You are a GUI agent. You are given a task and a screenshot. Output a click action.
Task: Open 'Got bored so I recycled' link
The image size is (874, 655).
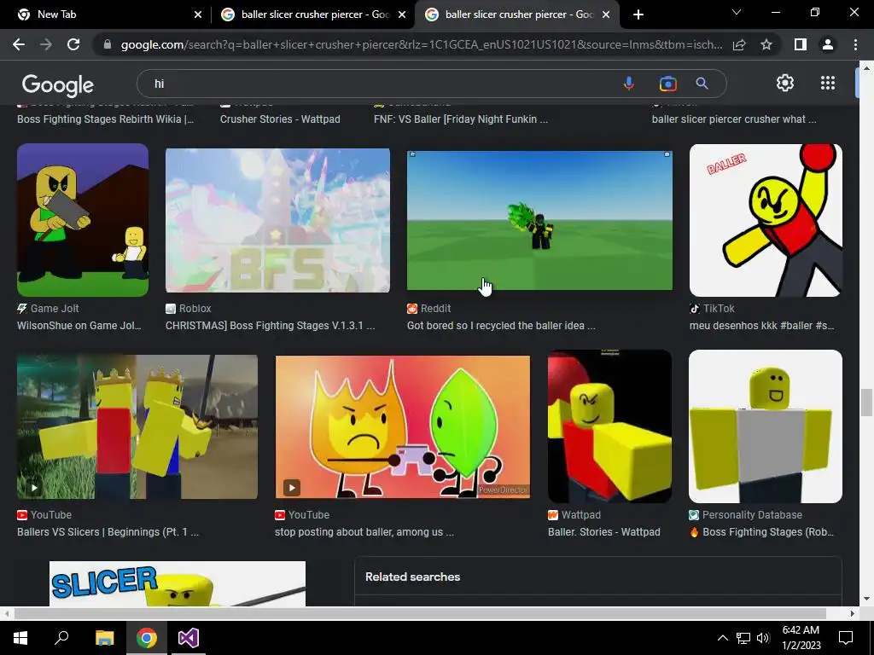pyautogui.click(x=501, y=326)
